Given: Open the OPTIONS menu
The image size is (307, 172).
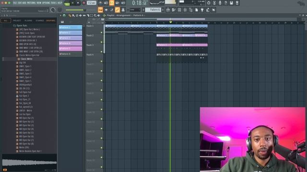Looking at the screenshot, I should [46, 3].
